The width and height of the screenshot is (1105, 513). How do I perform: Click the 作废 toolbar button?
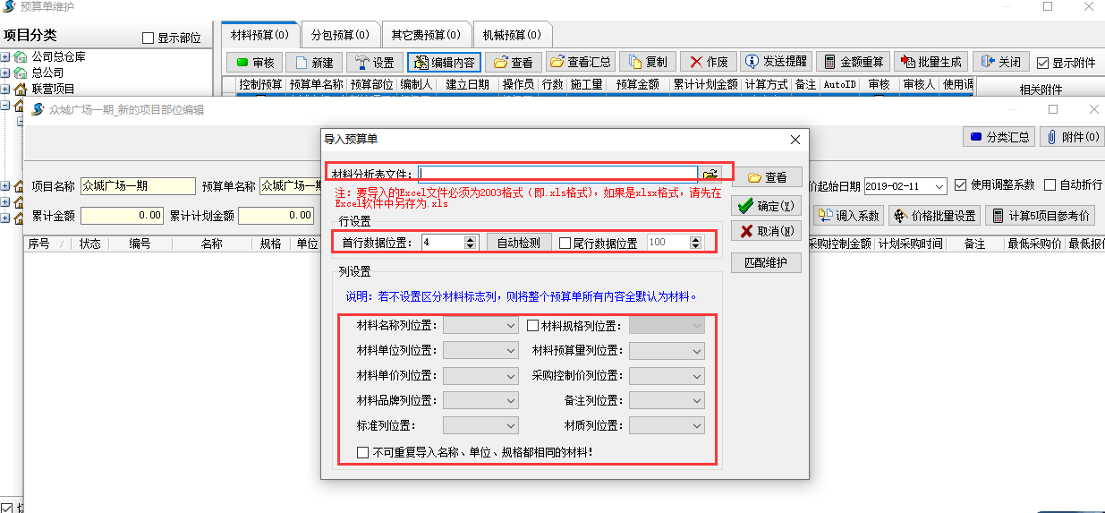click(709, 62)
